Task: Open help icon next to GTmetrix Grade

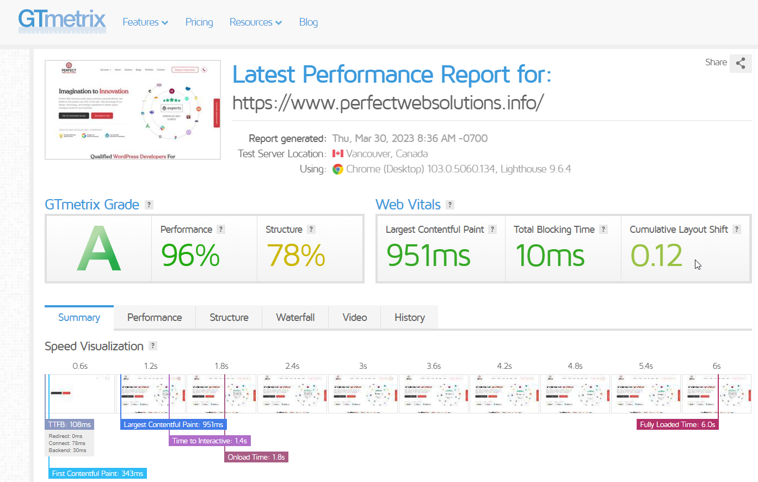Action: [x=149, y=205]
